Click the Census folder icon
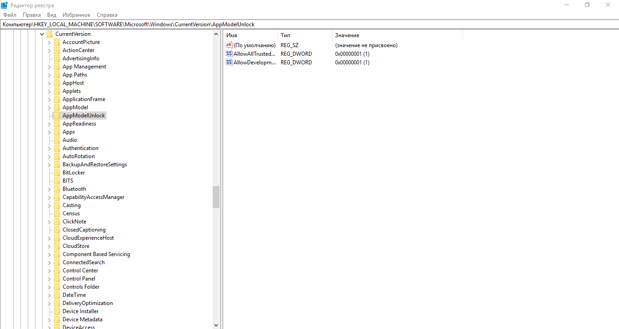This screenshot has height=329, width=619. 57,213
